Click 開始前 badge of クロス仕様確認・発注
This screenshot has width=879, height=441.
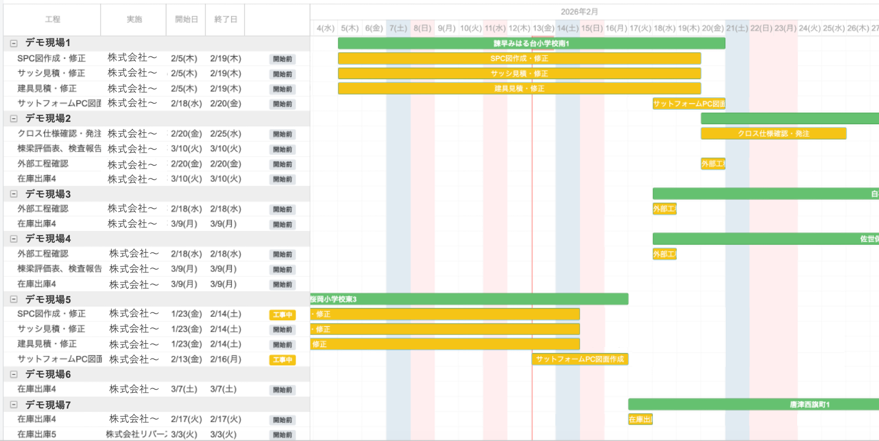pyautogui.click(x=282, y=134)
